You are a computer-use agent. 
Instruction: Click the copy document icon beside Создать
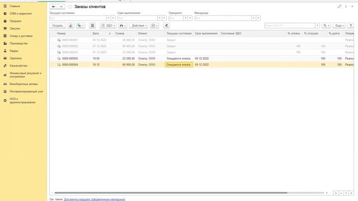(x=71, y=26)
